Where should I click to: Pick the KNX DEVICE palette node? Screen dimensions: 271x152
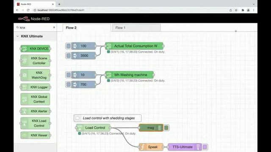pos(35,49)
